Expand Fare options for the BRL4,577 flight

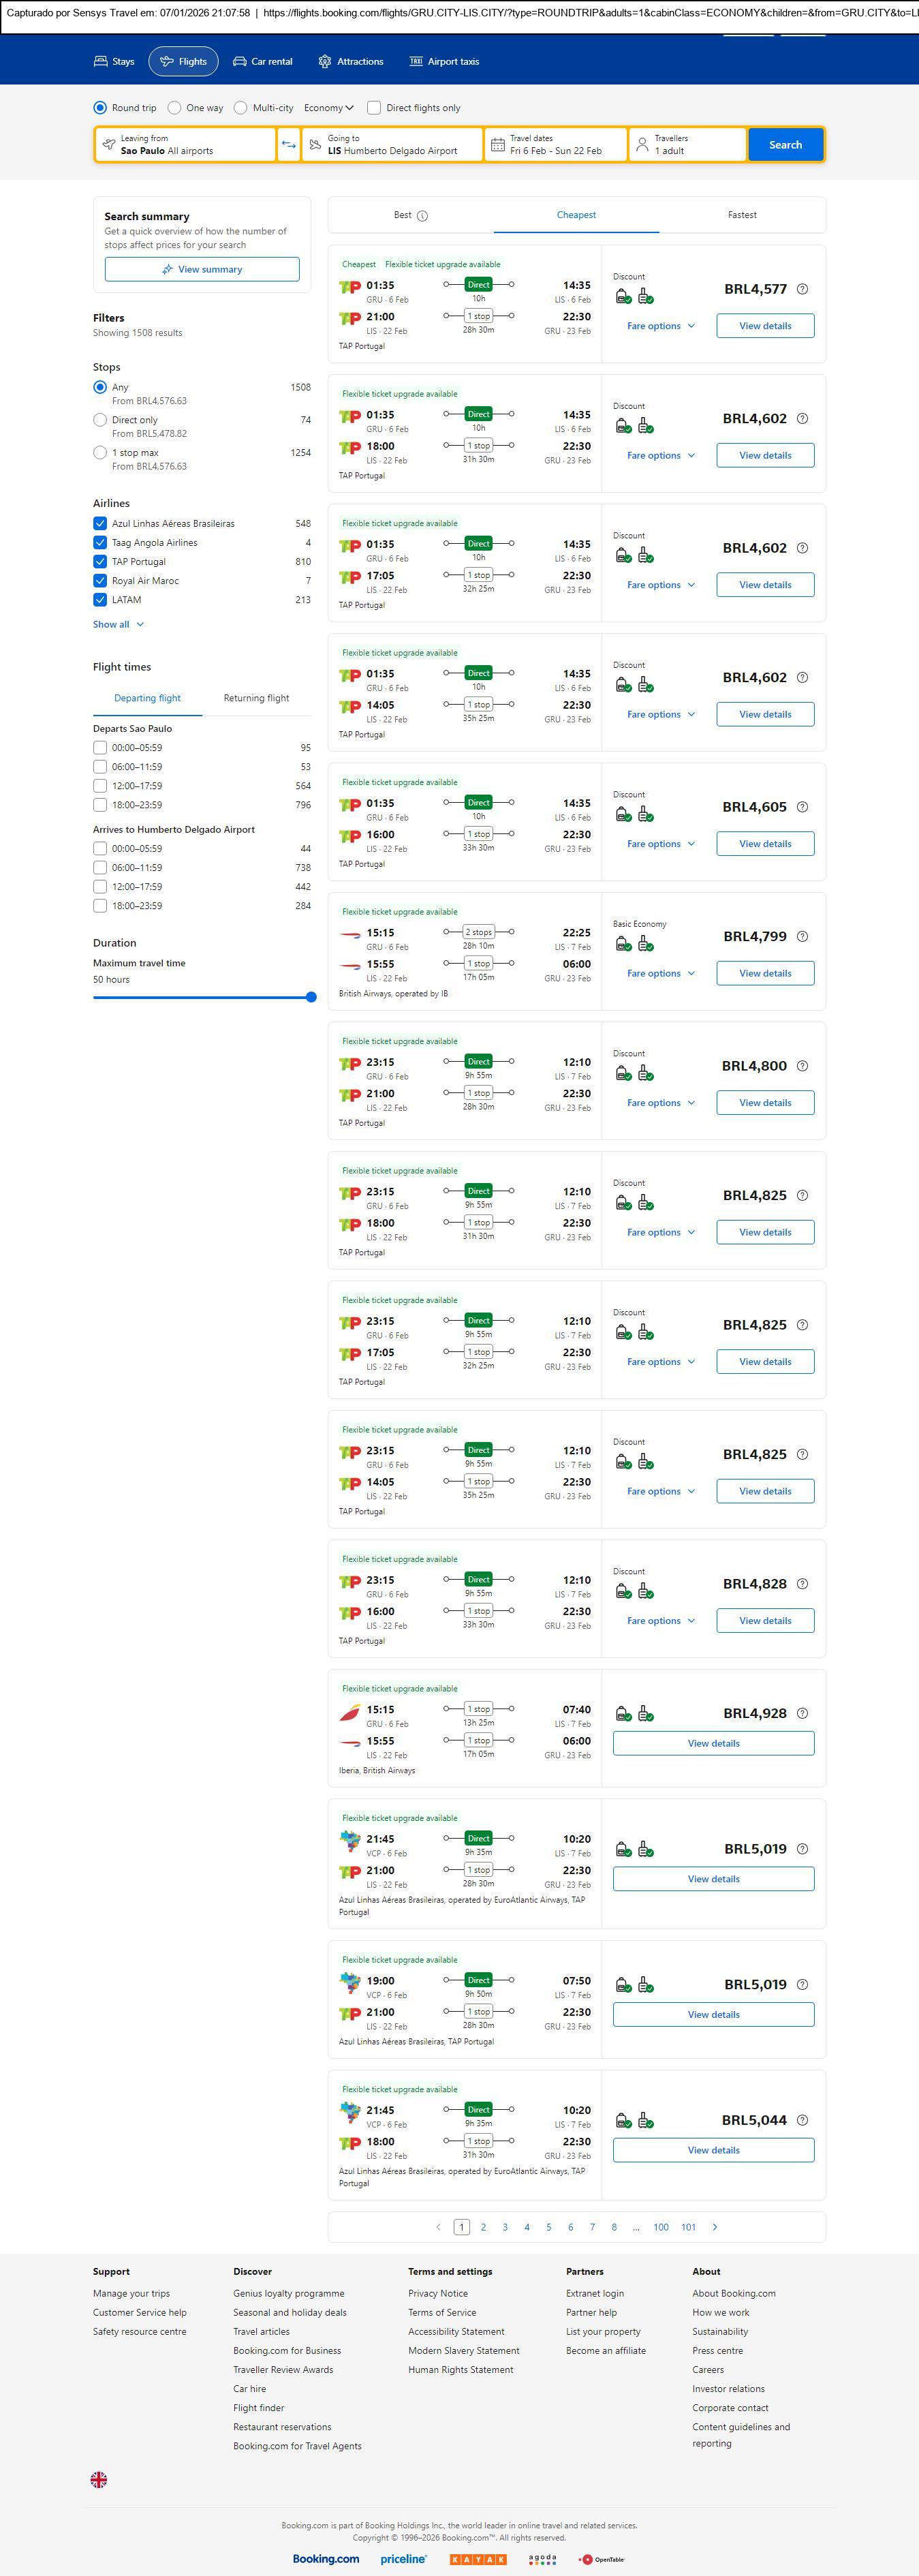(660, 326)
